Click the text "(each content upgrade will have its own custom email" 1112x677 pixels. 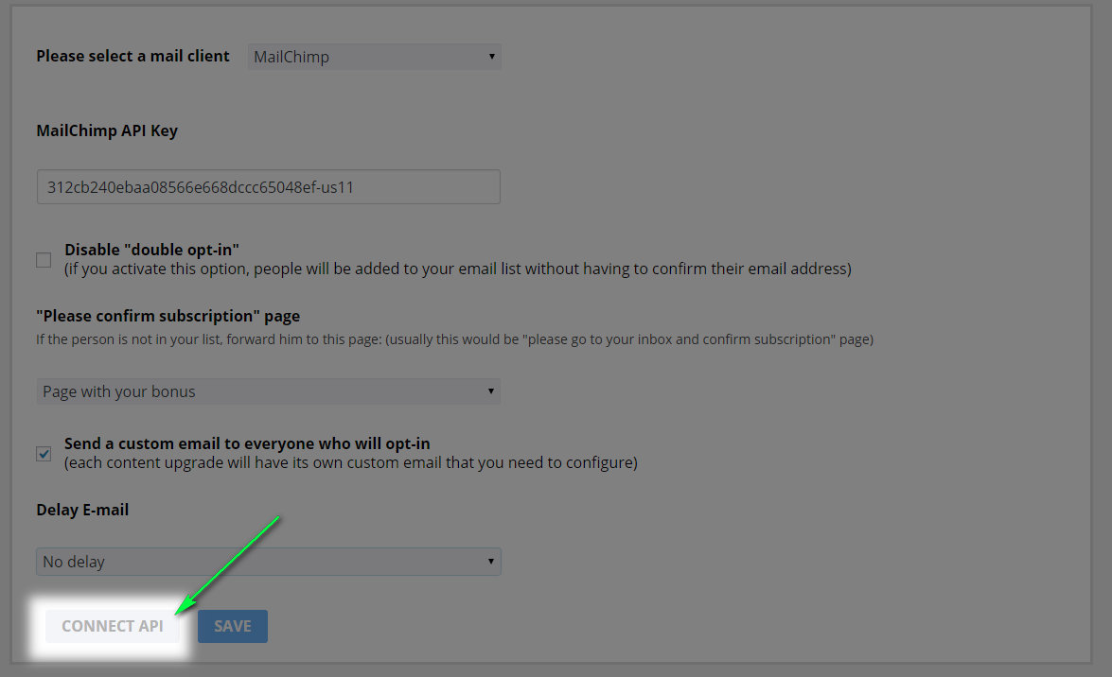[x=351, y=462]
